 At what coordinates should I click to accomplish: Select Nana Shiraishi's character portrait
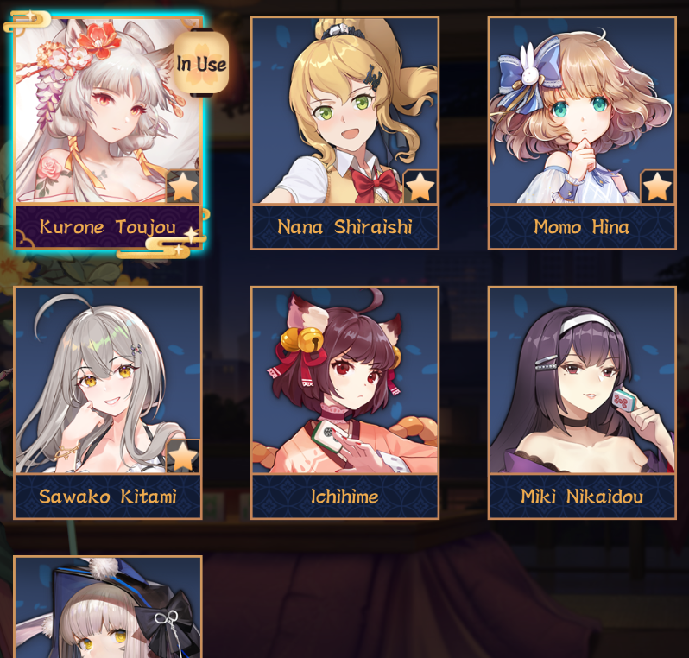(345, 111)
